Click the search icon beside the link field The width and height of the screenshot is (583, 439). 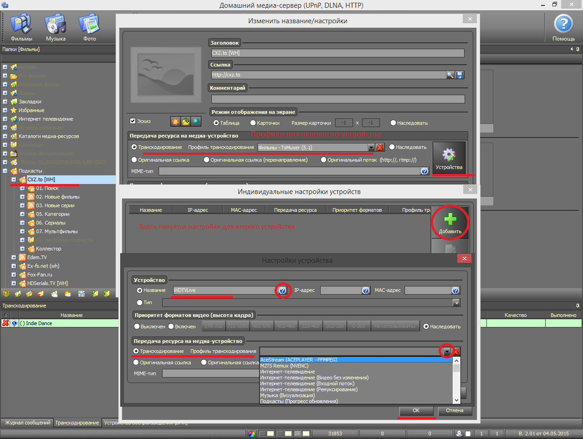click(x=450, y=75)
